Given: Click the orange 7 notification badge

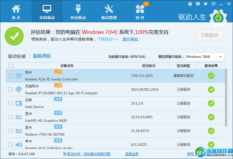Looking at the screenshot, I should click(x=146, y=4).
